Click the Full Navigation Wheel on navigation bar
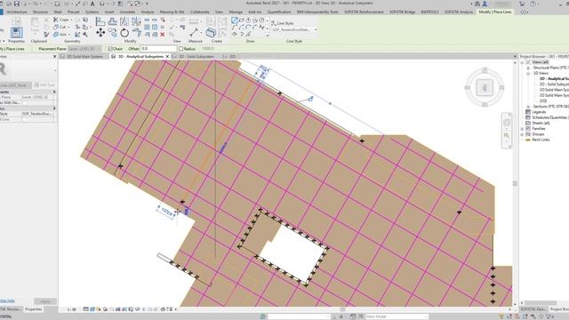 tap(507, 123)
